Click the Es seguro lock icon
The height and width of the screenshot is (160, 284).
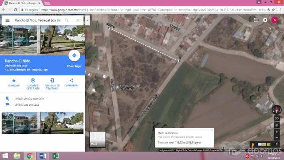(22, 10)
